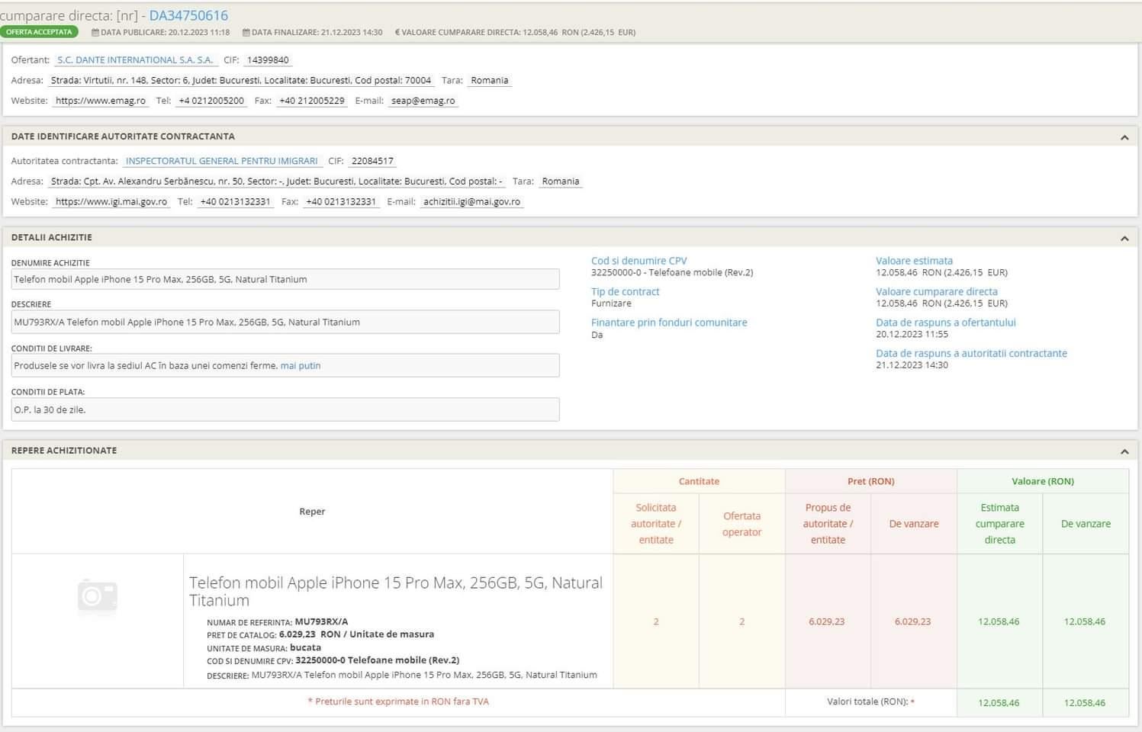Click the reference number MU793RX/A in item row

(x=321, y=621)
